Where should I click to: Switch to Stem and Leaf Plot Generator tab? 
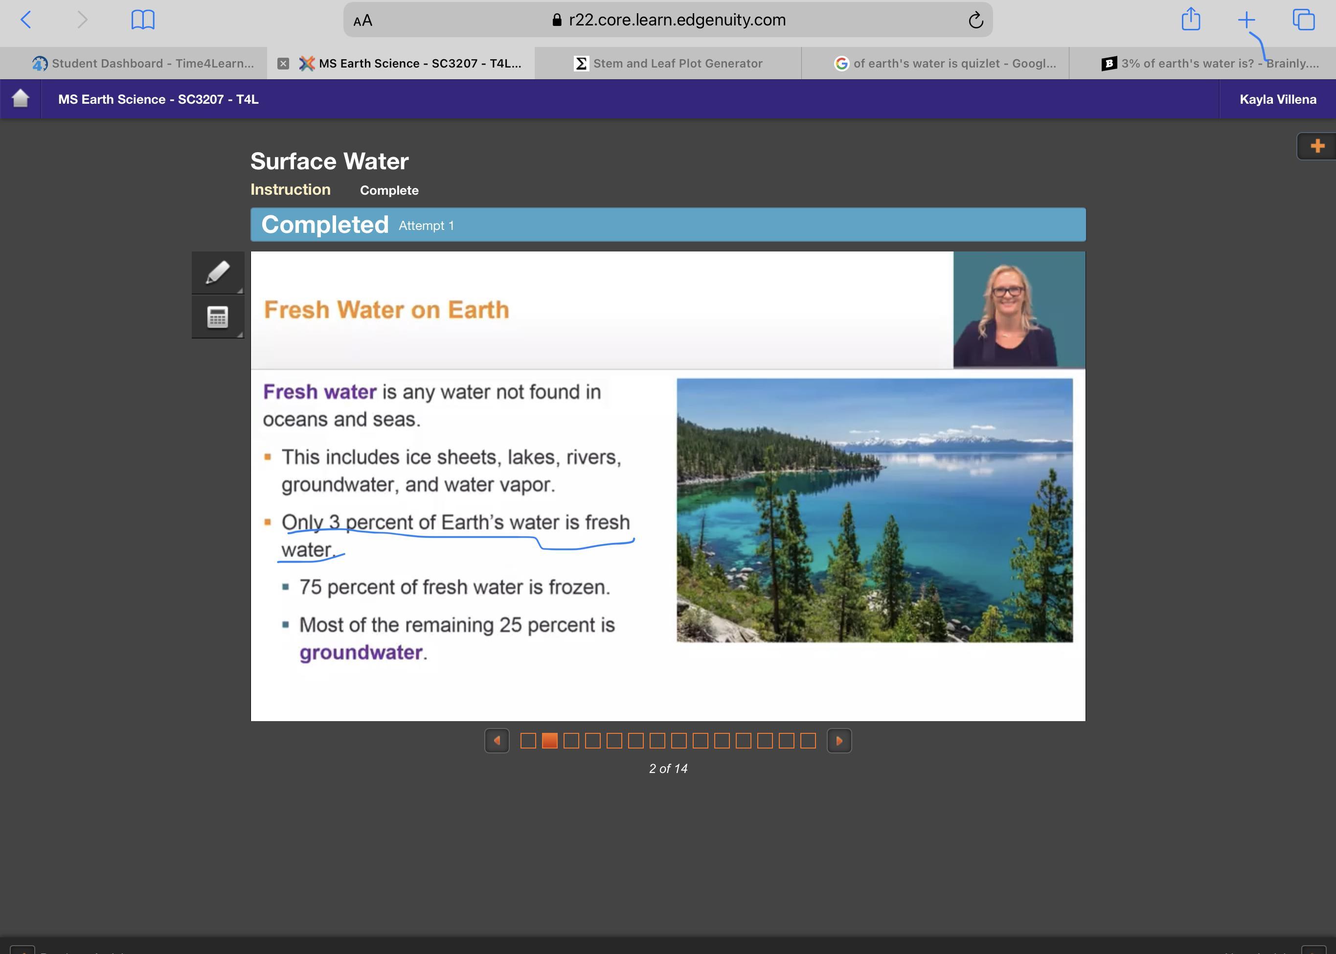pos(668,64)
